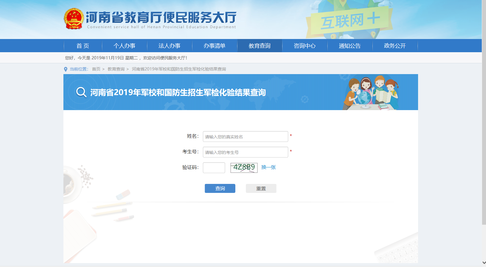Open the 首页 navigation tab
The width and height of the screenshot is (486, 267).
[83, 46]
